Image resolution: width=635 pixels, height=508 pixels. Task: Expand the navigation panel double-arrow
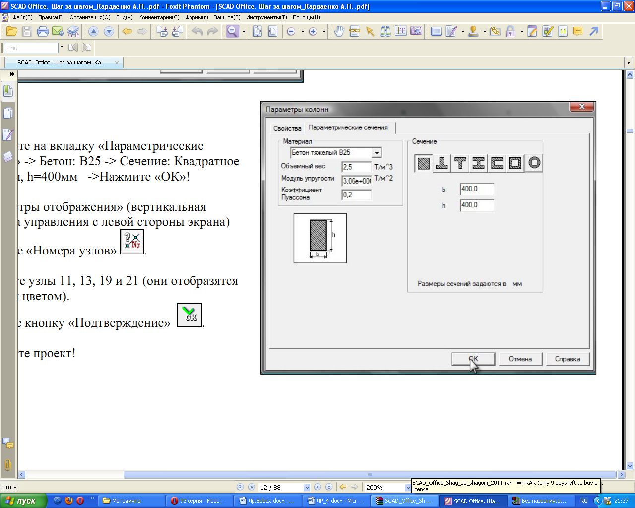[x=12, y=74]
